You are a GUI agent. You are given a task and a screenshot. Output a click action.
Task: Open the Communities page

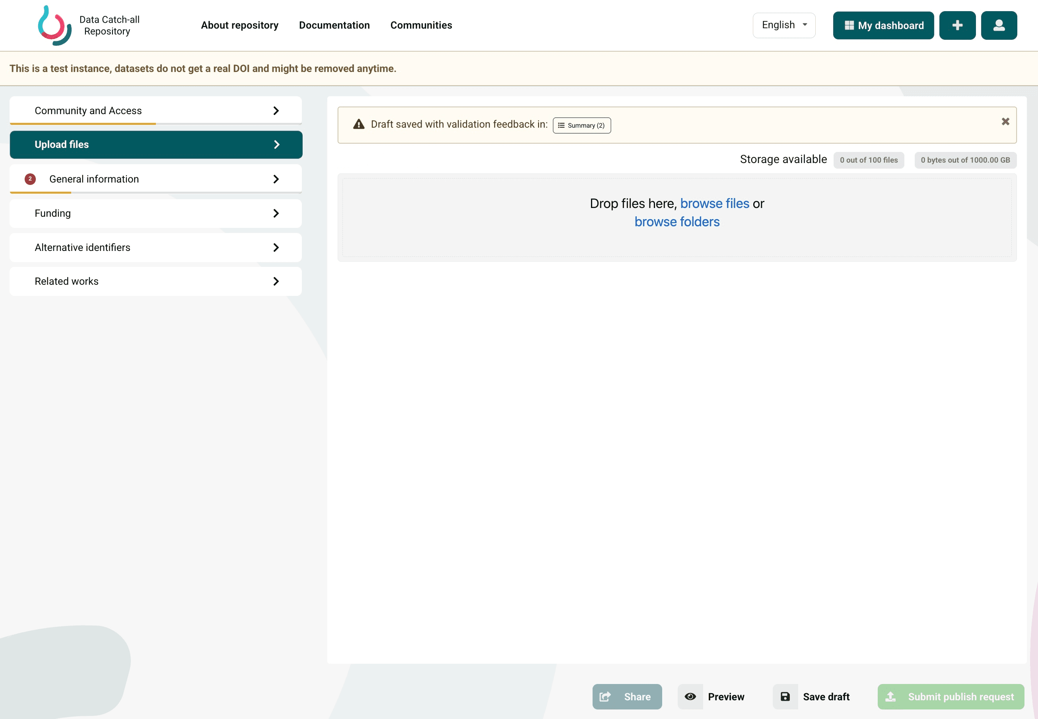[421, 25]
